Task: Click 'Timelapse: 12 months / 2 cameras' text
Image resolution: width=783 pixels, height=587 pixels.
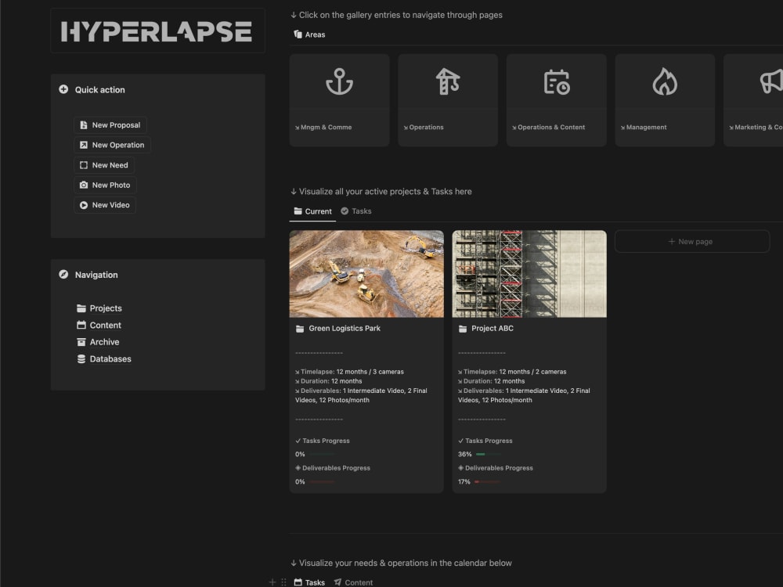Action: pyautogui.click(x=512, y=372)
